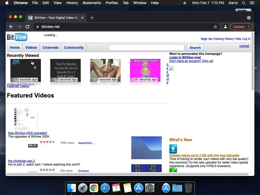Open Control Center list icon in menu bar
The height and width of the screenshot is (195, 260).
(252, 3)
